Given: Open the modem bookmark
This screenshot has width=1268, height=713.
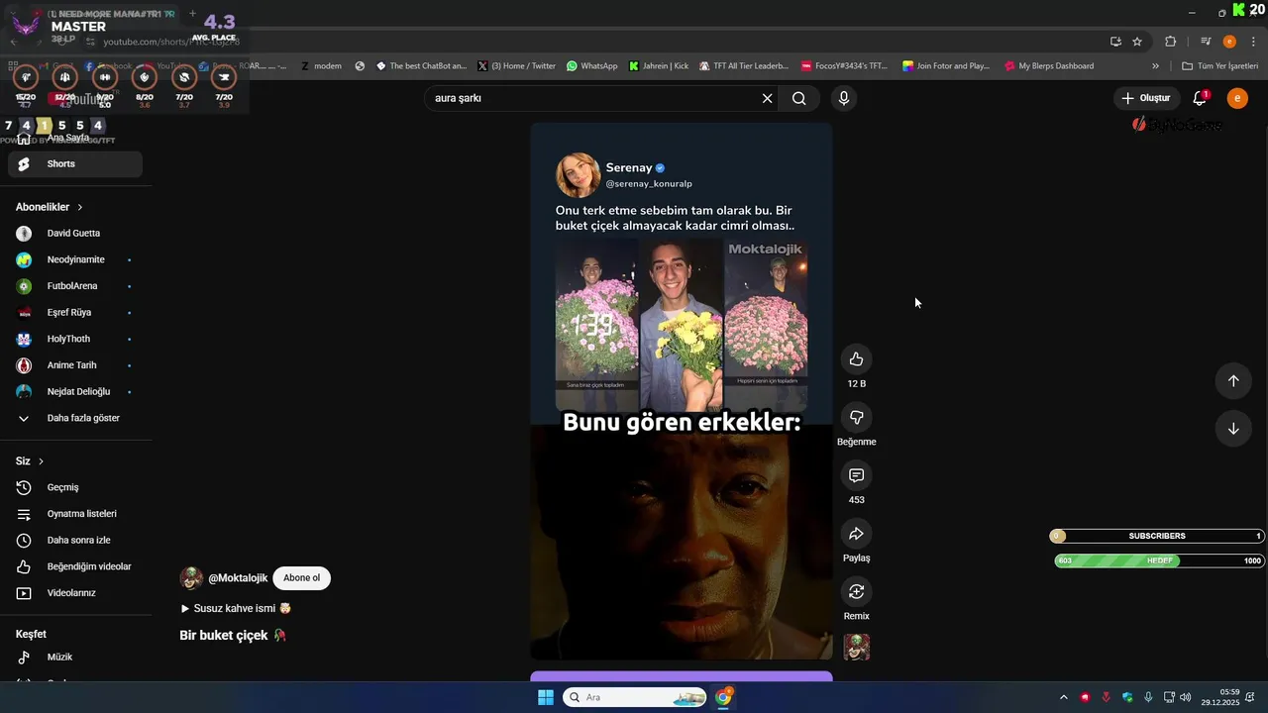Looking at the screenshot, I should coord(322,66).
